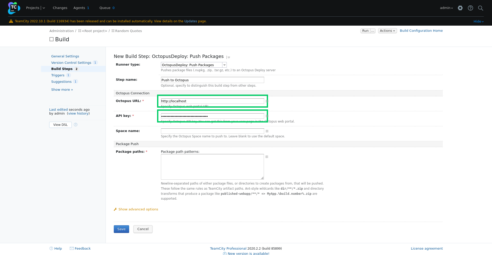The image size is (492, 255).
Task: Open the License agreement link
Action: 427,248
